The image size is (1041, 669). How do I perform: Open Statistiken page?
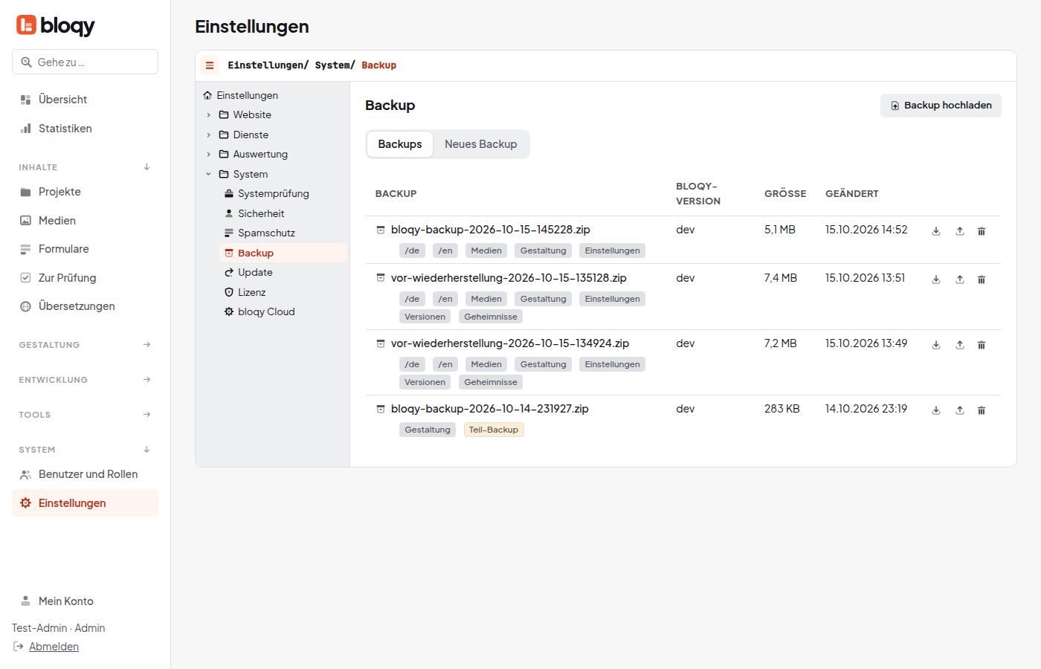[85, 129]
